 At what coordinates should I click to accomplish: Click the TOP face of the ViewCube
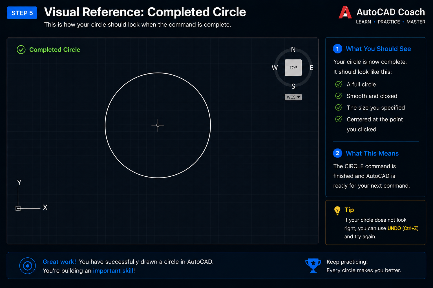[293, 67]
